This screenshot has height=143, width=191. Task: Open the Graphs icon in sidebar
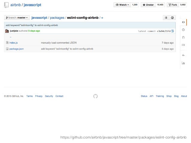pyautogui.click(x=183, y=63)
